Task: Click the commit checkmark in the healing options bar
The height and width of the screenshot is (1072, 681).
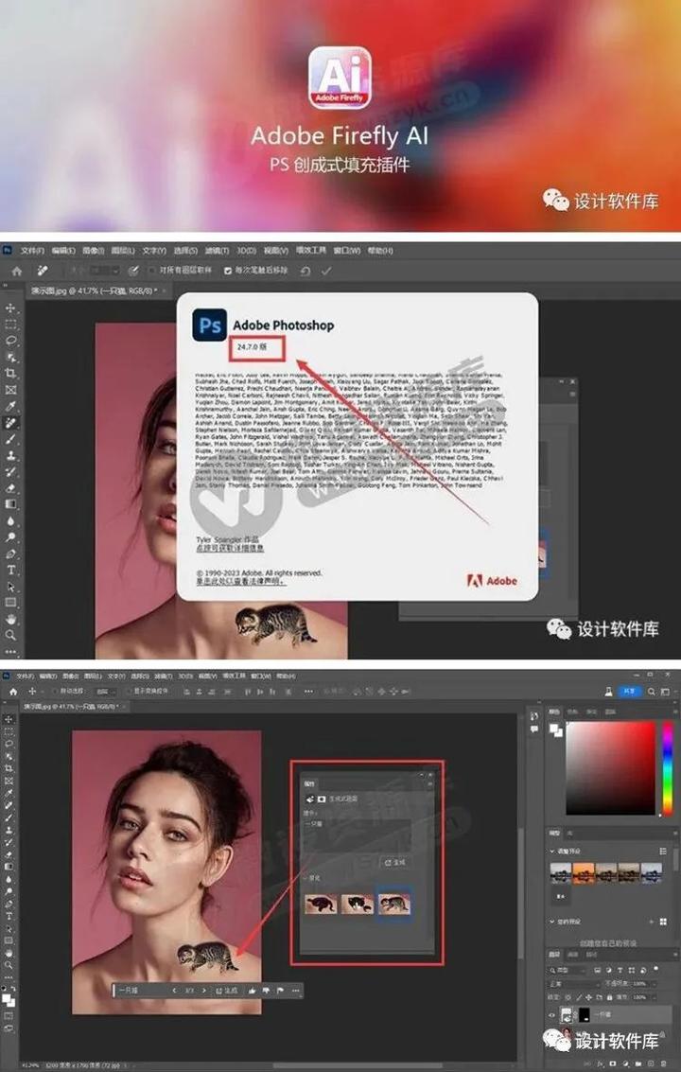Action: 325,271
